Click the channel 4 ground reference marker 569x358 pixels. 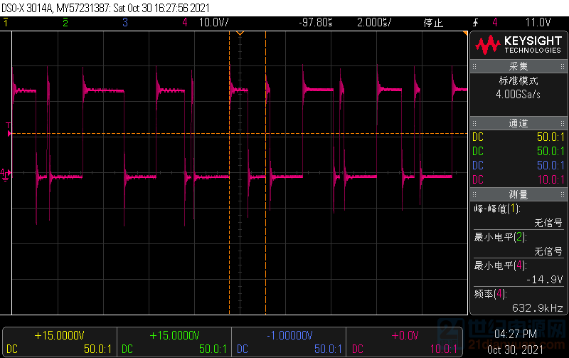6,174
